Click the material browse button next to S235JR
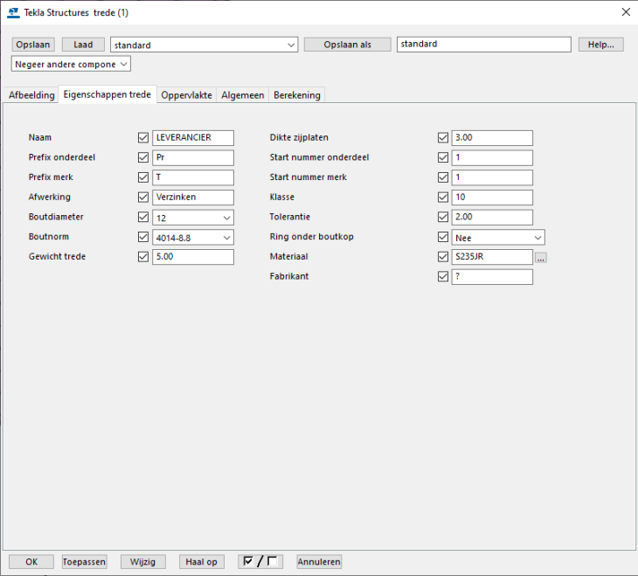The height and width of the screenshot is (576, 638). 540,258
